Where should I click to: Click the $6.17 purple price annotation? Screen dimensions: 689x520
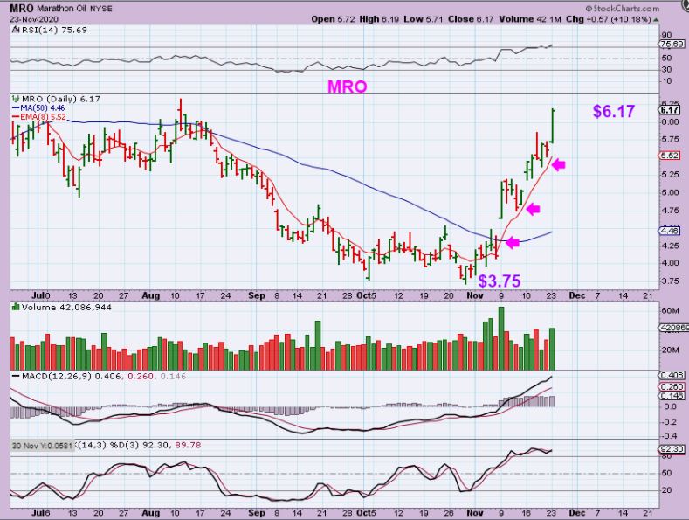(x=613, y=111)
